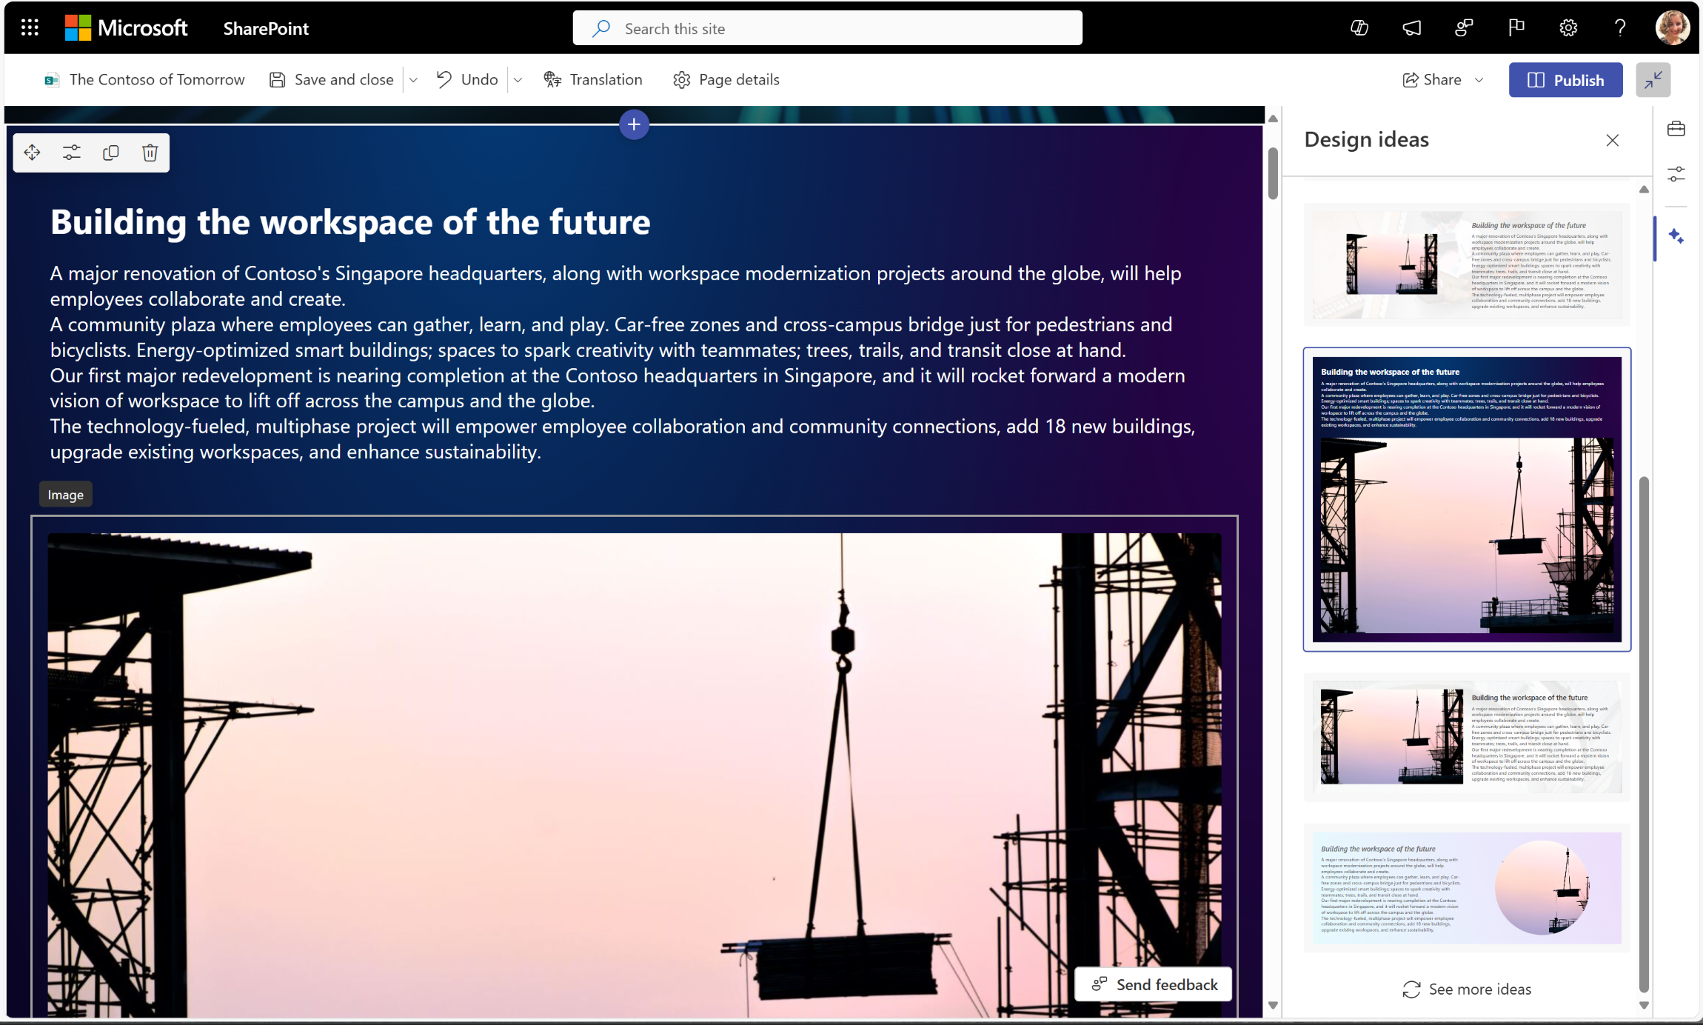Close the Design ideas panel

(x=1613, y=140)
